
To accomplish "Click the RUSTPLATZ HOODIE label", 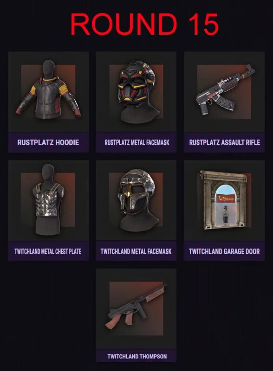I will pos(48,142).
